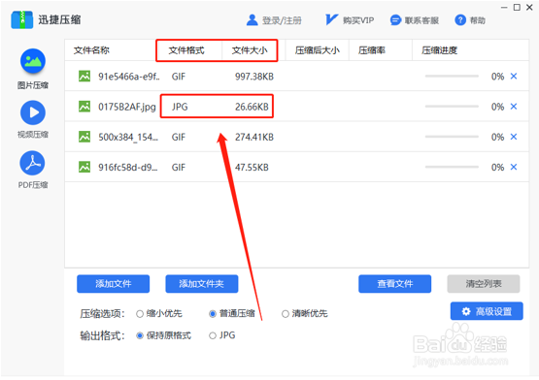The image size is (539, 380).
Task: Click the 274.41KB size cell
Action: 254,137
